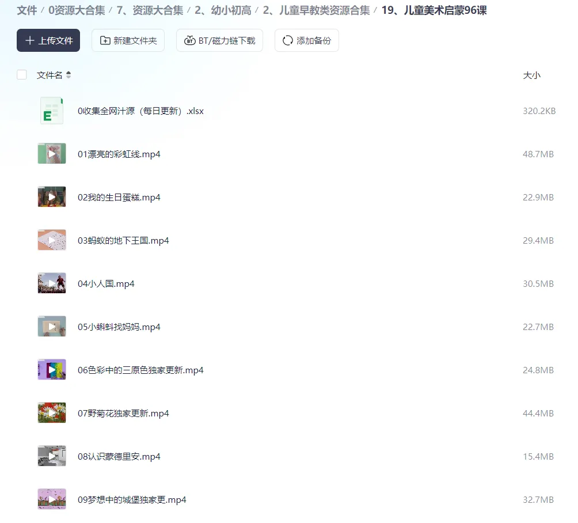Open video thumbnail for 01漂亮的彩虹线.mp4
Viewport: 578px width, 523px height.
pos(52,153)
